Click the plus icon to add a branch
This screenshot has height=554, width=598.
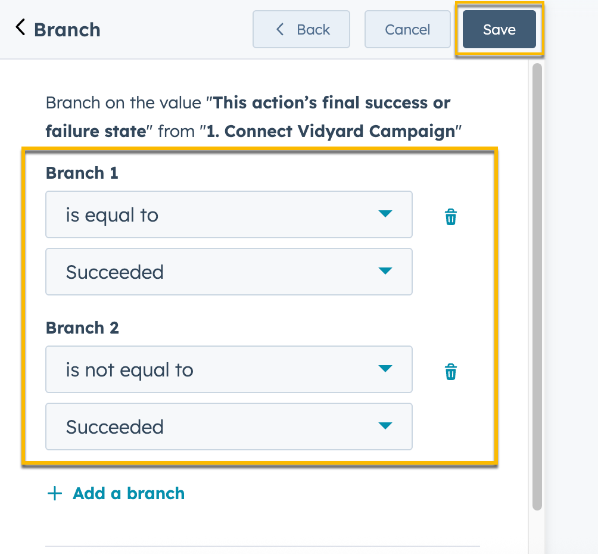point(54,493)
